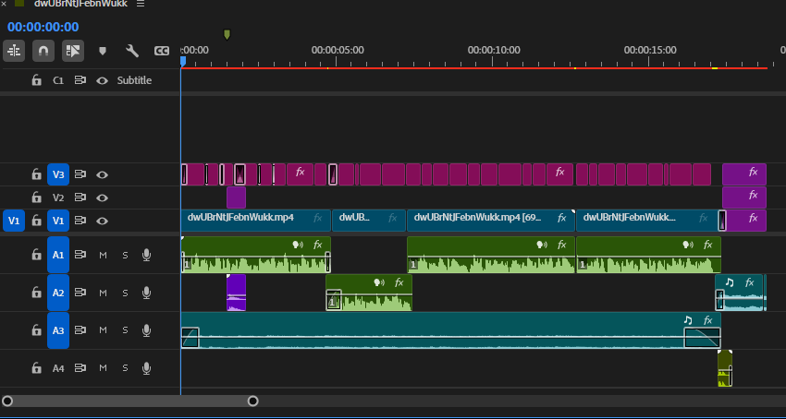
Task: Open fx badge on first A1 audio clip
Action: (x=317, y=245)
